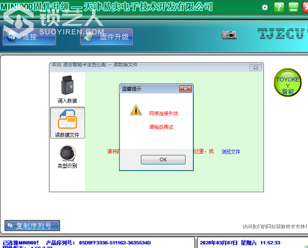Open the 固件升级 firmware upgrade button

[x=107, y=37]
